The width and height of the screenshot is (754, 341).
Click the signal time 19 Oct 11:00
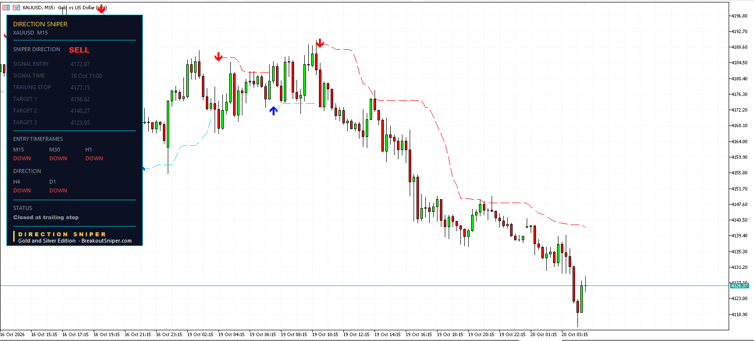(86, 76)
